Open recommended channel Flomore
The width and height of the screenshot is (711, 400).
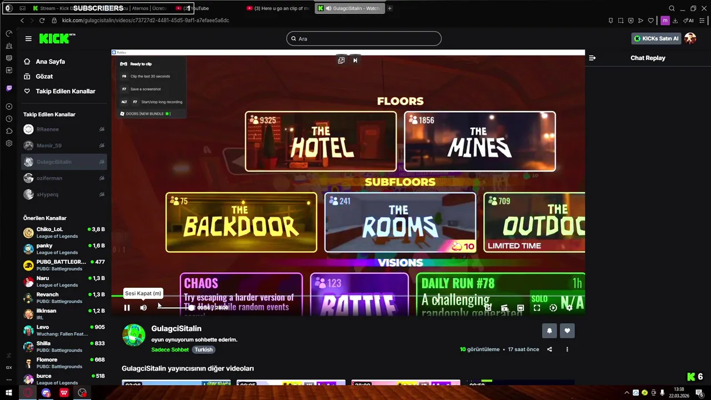point(64,363)
